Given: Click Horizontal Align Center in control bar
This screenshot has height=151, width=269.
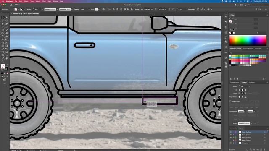Looking at the screenshot, I should [117, 9].
